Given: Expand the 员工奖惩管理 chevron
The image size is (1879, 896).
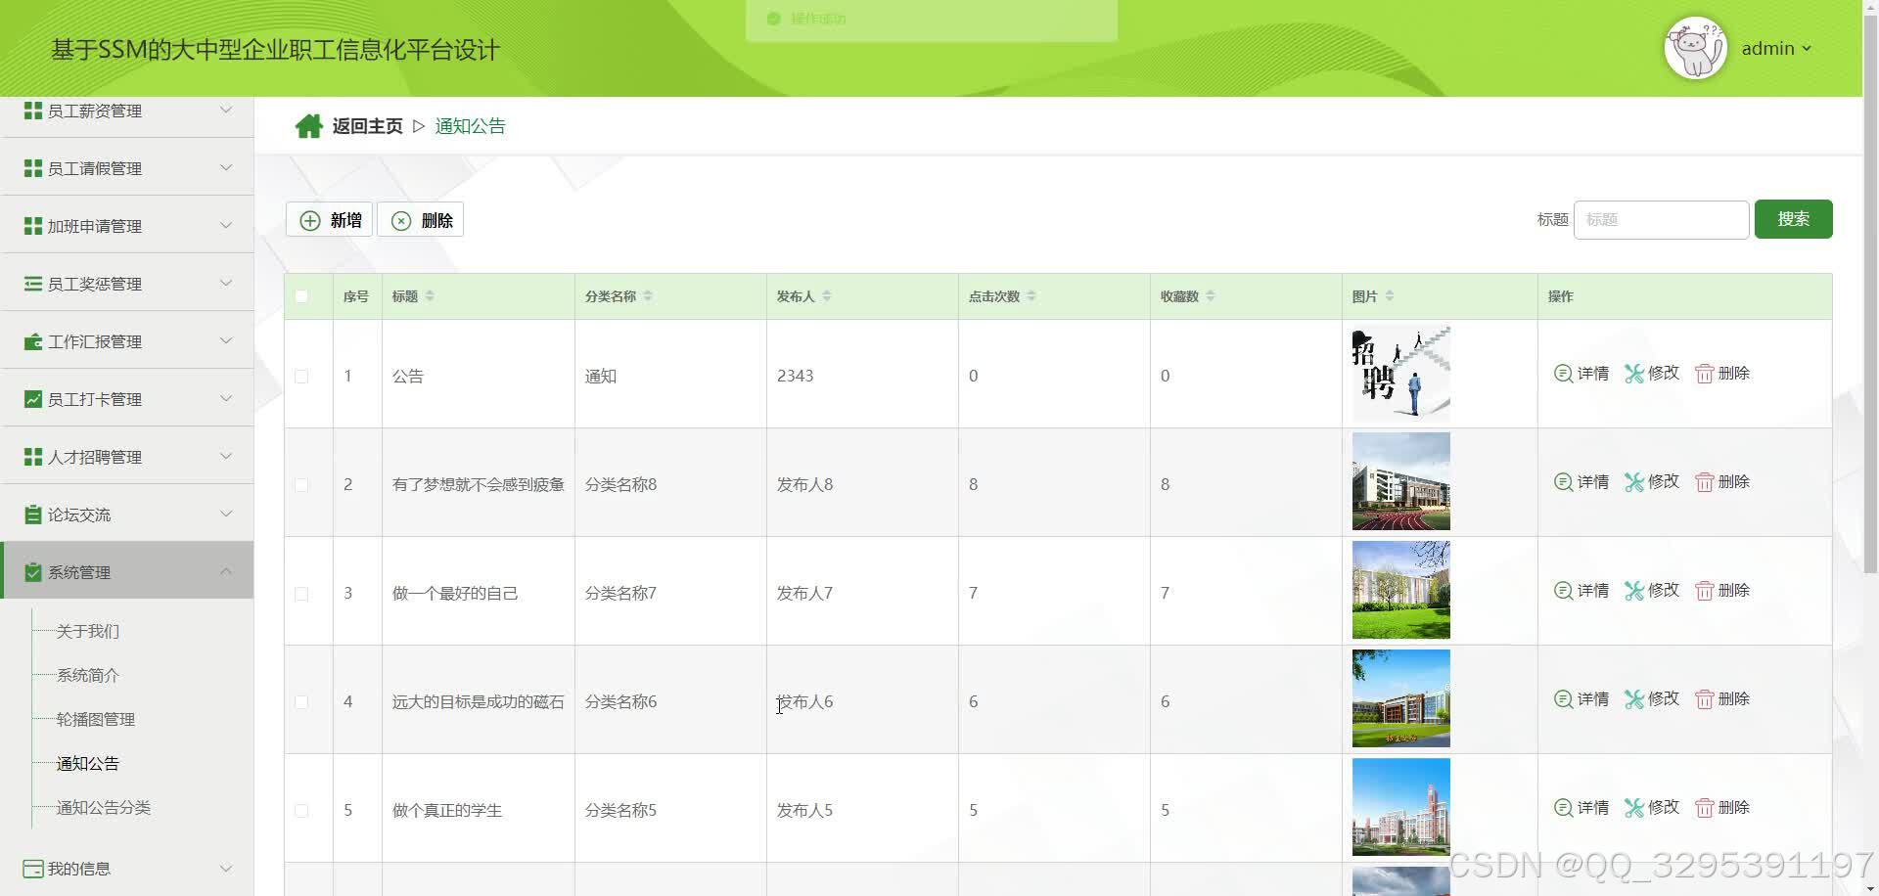Looking at the screenshot, I should click(226, 283).
